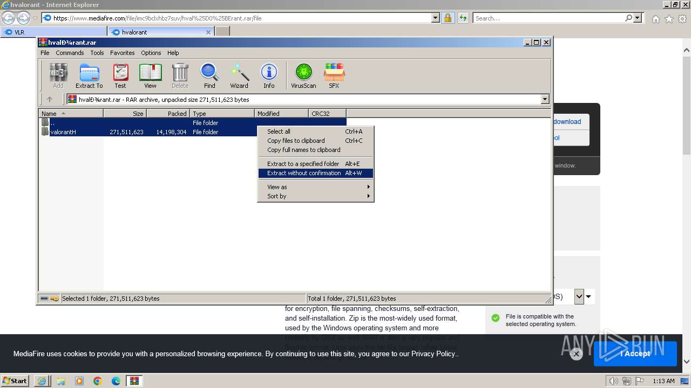691x388 pixels.
Task: Expand the Sort by submenu
Action: 316,196
